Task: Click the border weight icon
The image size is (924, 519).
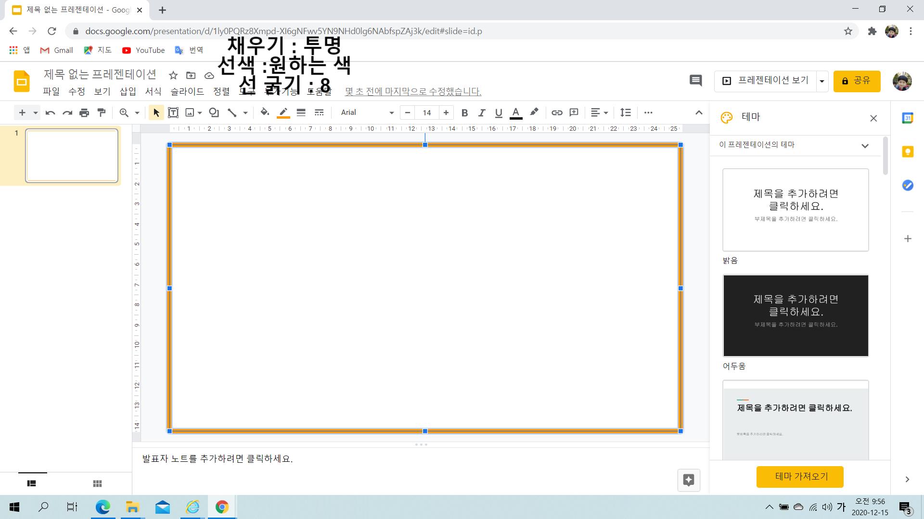Action: [x=301, y=112]
